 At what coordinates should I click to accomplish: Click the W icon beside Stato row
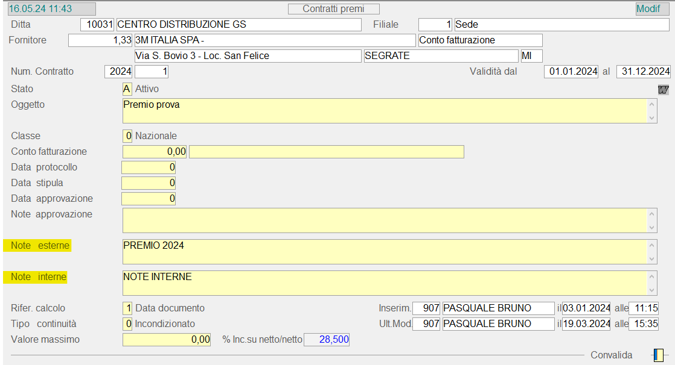pos(664,90)
